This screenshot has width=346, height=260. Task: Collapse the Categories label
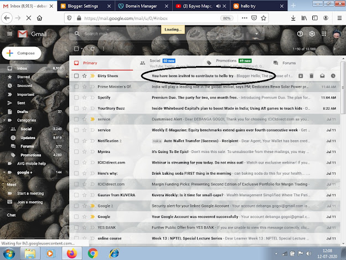click(x=4, y=120)
